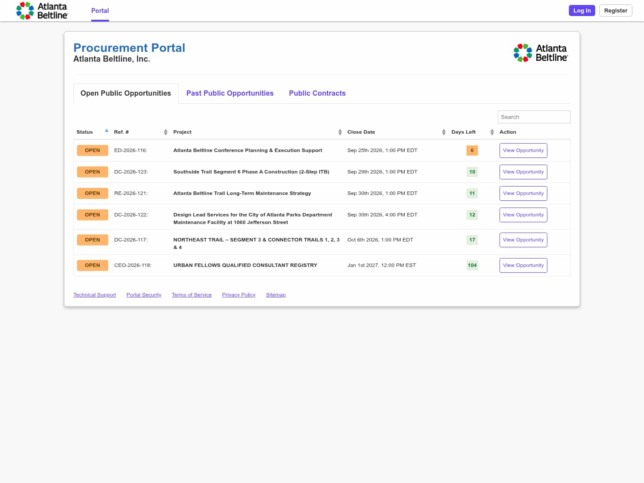Screen dimensions: 644x483
Task: Click the OPEN status badge for RE-2026-121
Action: click(x=93, y=194)
